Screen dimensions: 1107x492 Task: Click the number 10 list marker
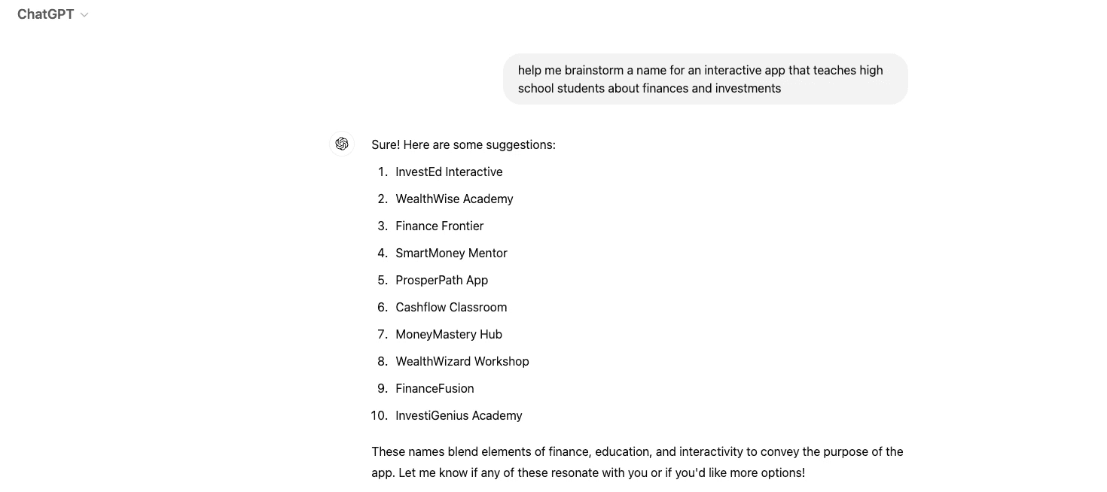[380, 415]
